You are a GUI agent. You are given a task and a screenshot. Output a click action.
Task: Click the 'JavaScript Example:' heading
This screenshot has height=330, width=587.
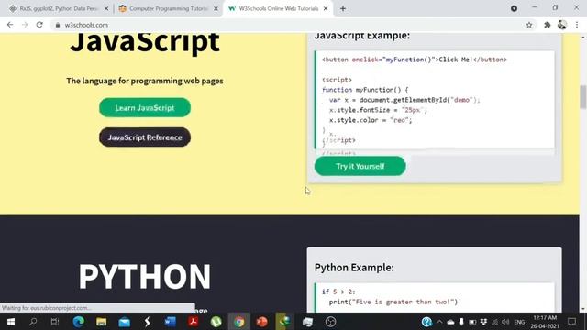[362, 36]
